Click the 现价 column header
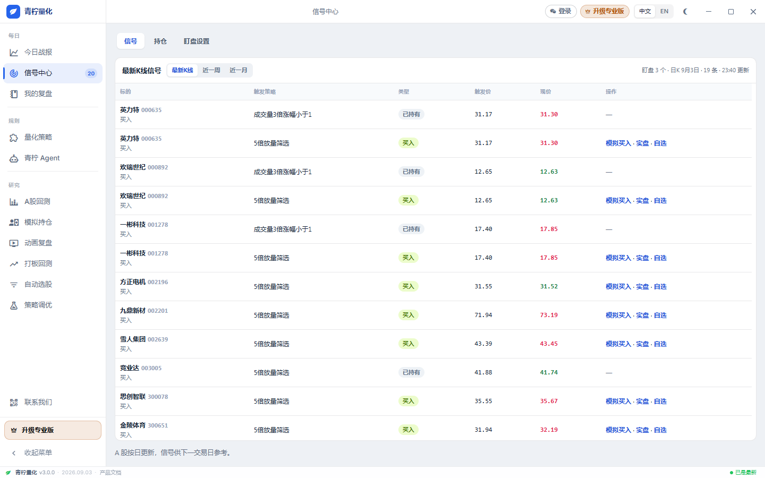Image resolution: width=765 pixels, height=478 pixels. click(546, 92)
